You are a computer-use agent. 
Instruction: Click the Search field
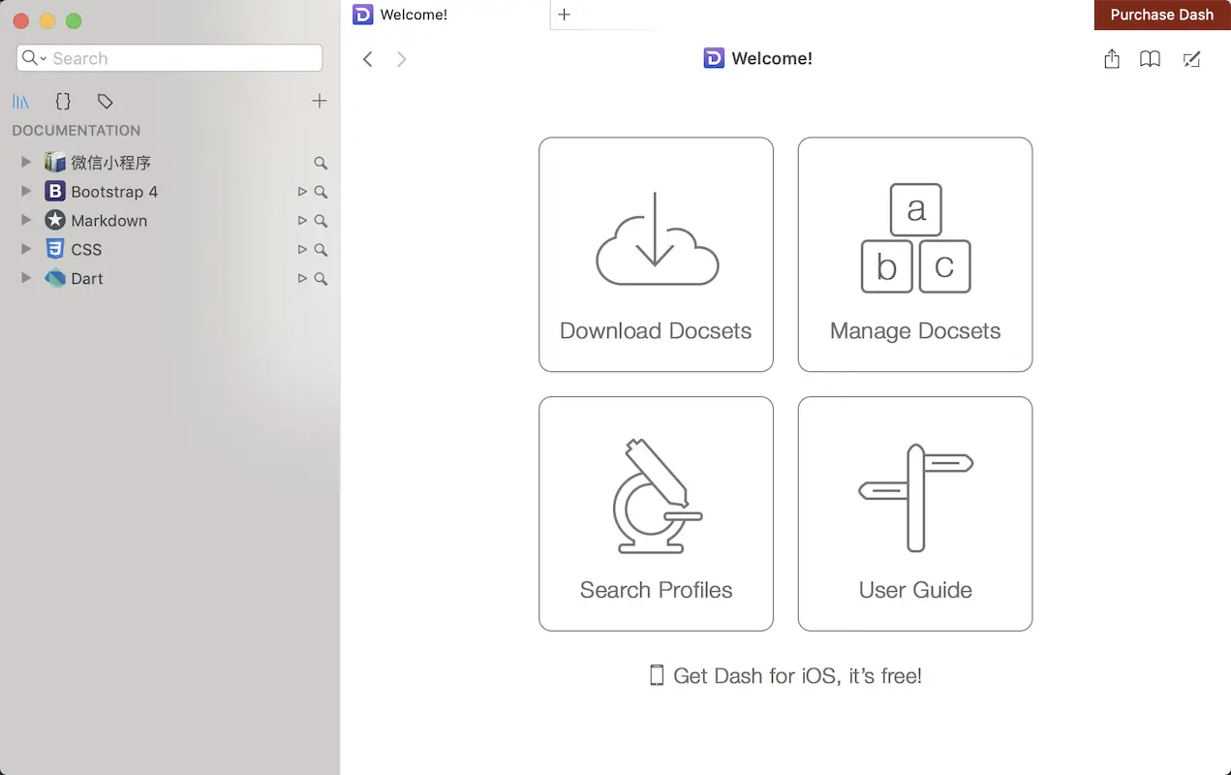(x=169, y=58)
